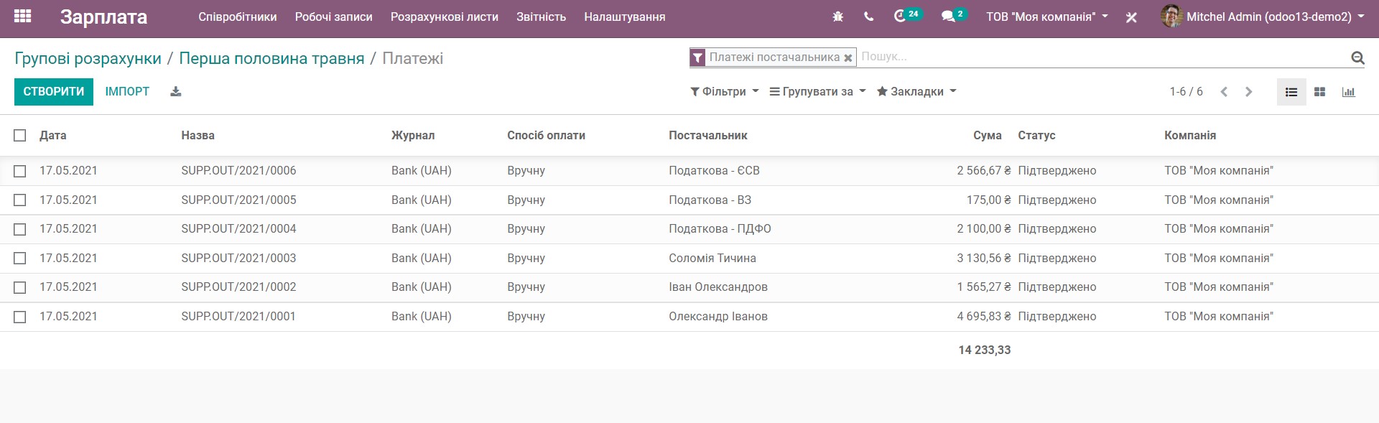Open the ТОВ "Моя компанія" company switcher
Image resolution: width=1379 pixels, height=423 pixels.
tap(1046, 17)
